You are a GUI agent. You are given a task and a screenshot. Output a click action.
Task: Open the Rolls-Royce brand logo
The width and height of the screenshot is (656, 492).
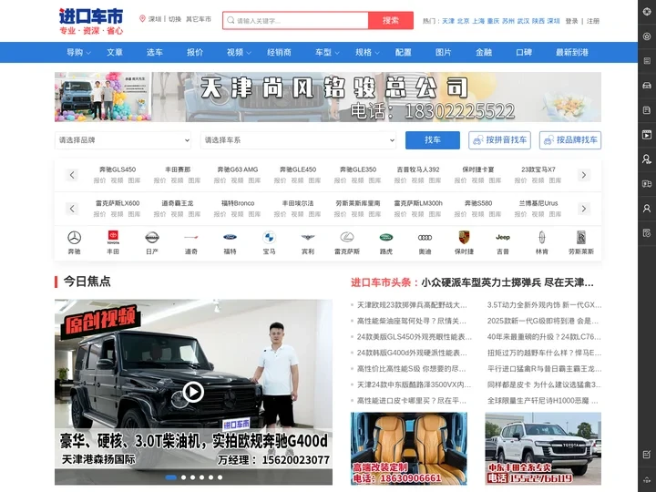click(x=581, y=237)
